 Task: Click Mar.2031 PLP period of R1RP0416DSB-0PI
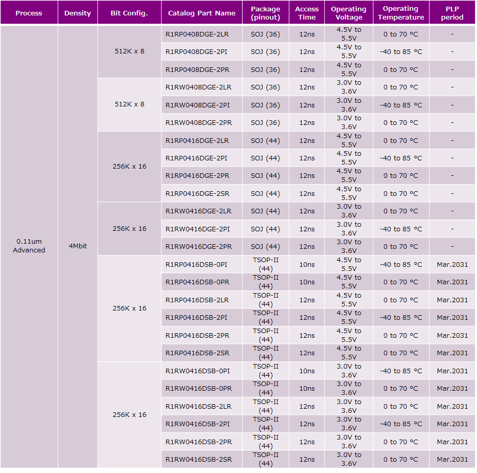(x=452, y=264)
